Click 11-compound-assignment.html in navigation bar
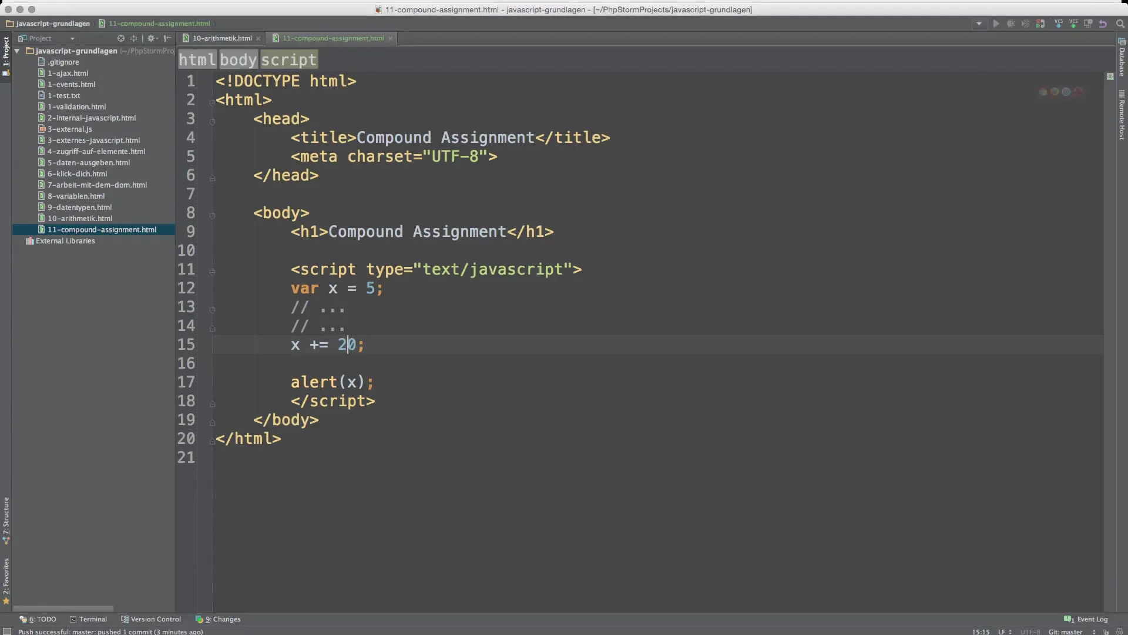Viewport: 1128px width, 635px height. (x=155, y=24)
